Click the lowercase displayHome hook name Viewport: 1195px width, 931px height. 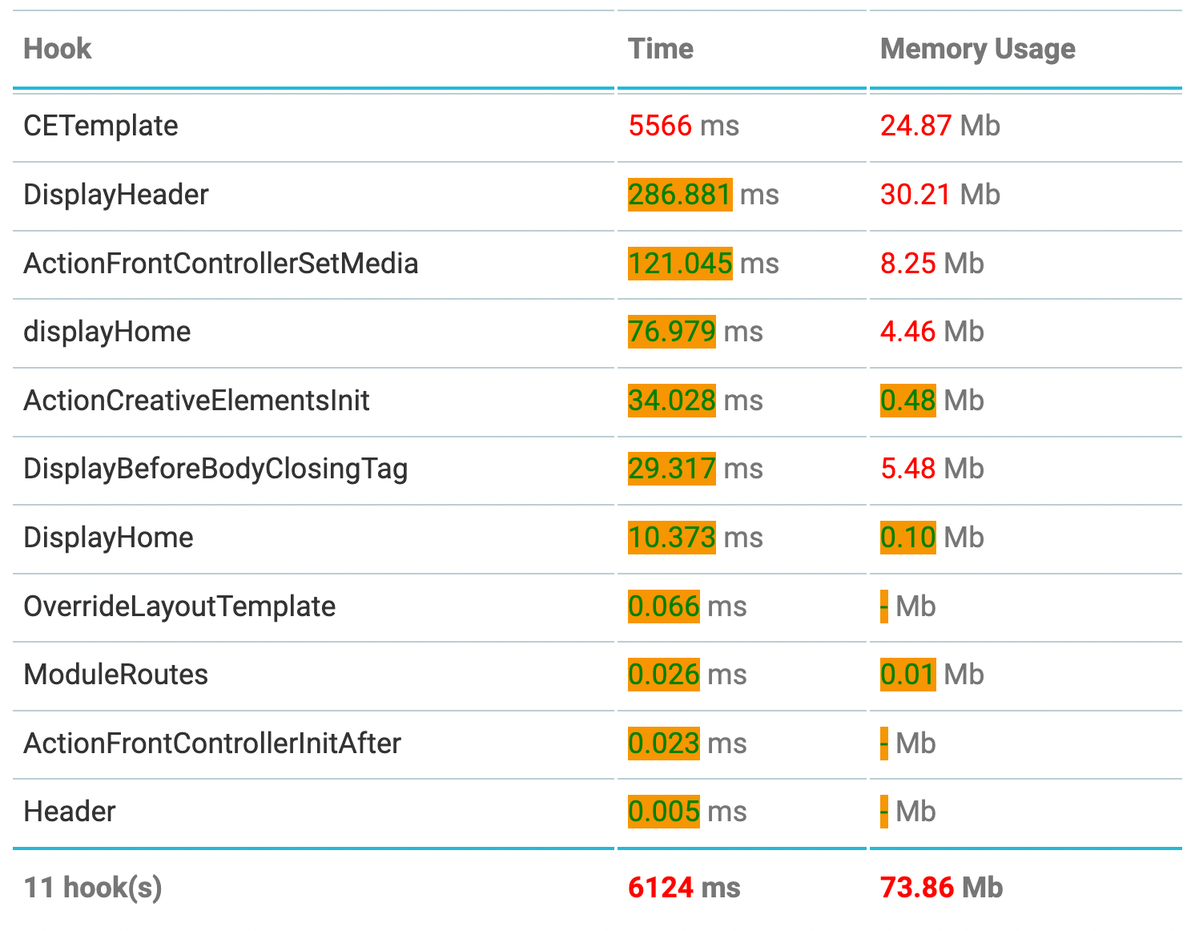(107, 332)
